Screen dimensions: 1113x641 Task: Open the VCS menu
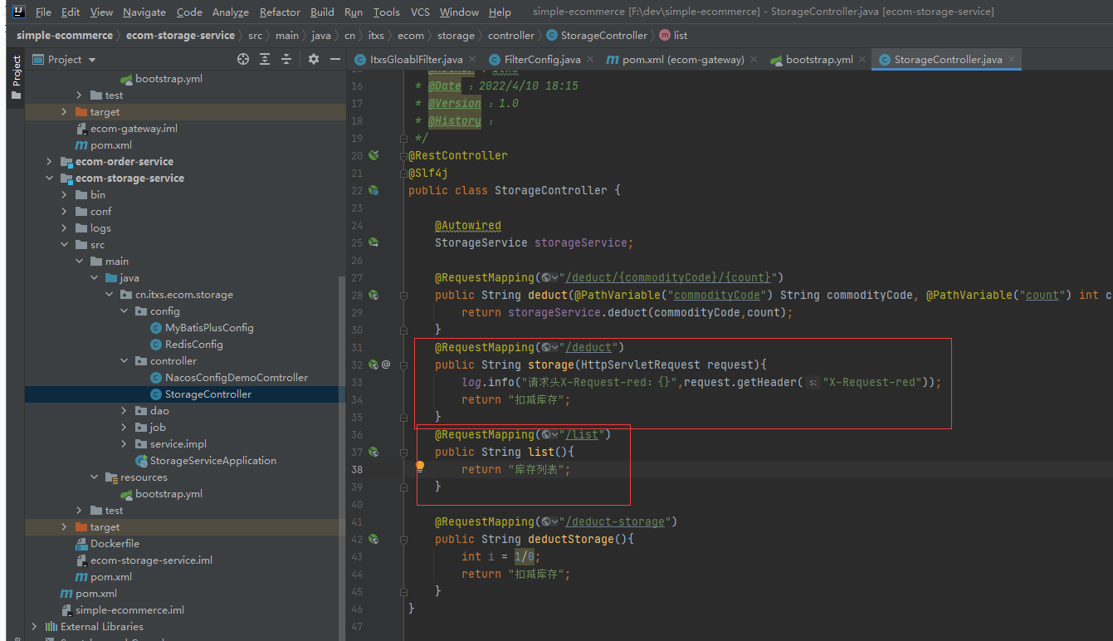[x=420, y=12]
